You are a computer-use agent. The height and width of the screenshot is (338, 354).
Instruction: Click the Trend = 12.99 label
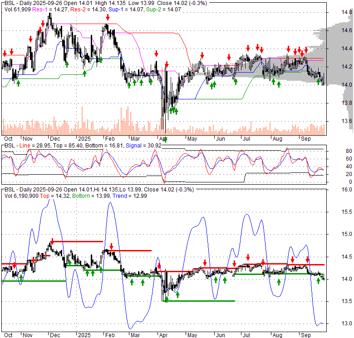(130, 196)
